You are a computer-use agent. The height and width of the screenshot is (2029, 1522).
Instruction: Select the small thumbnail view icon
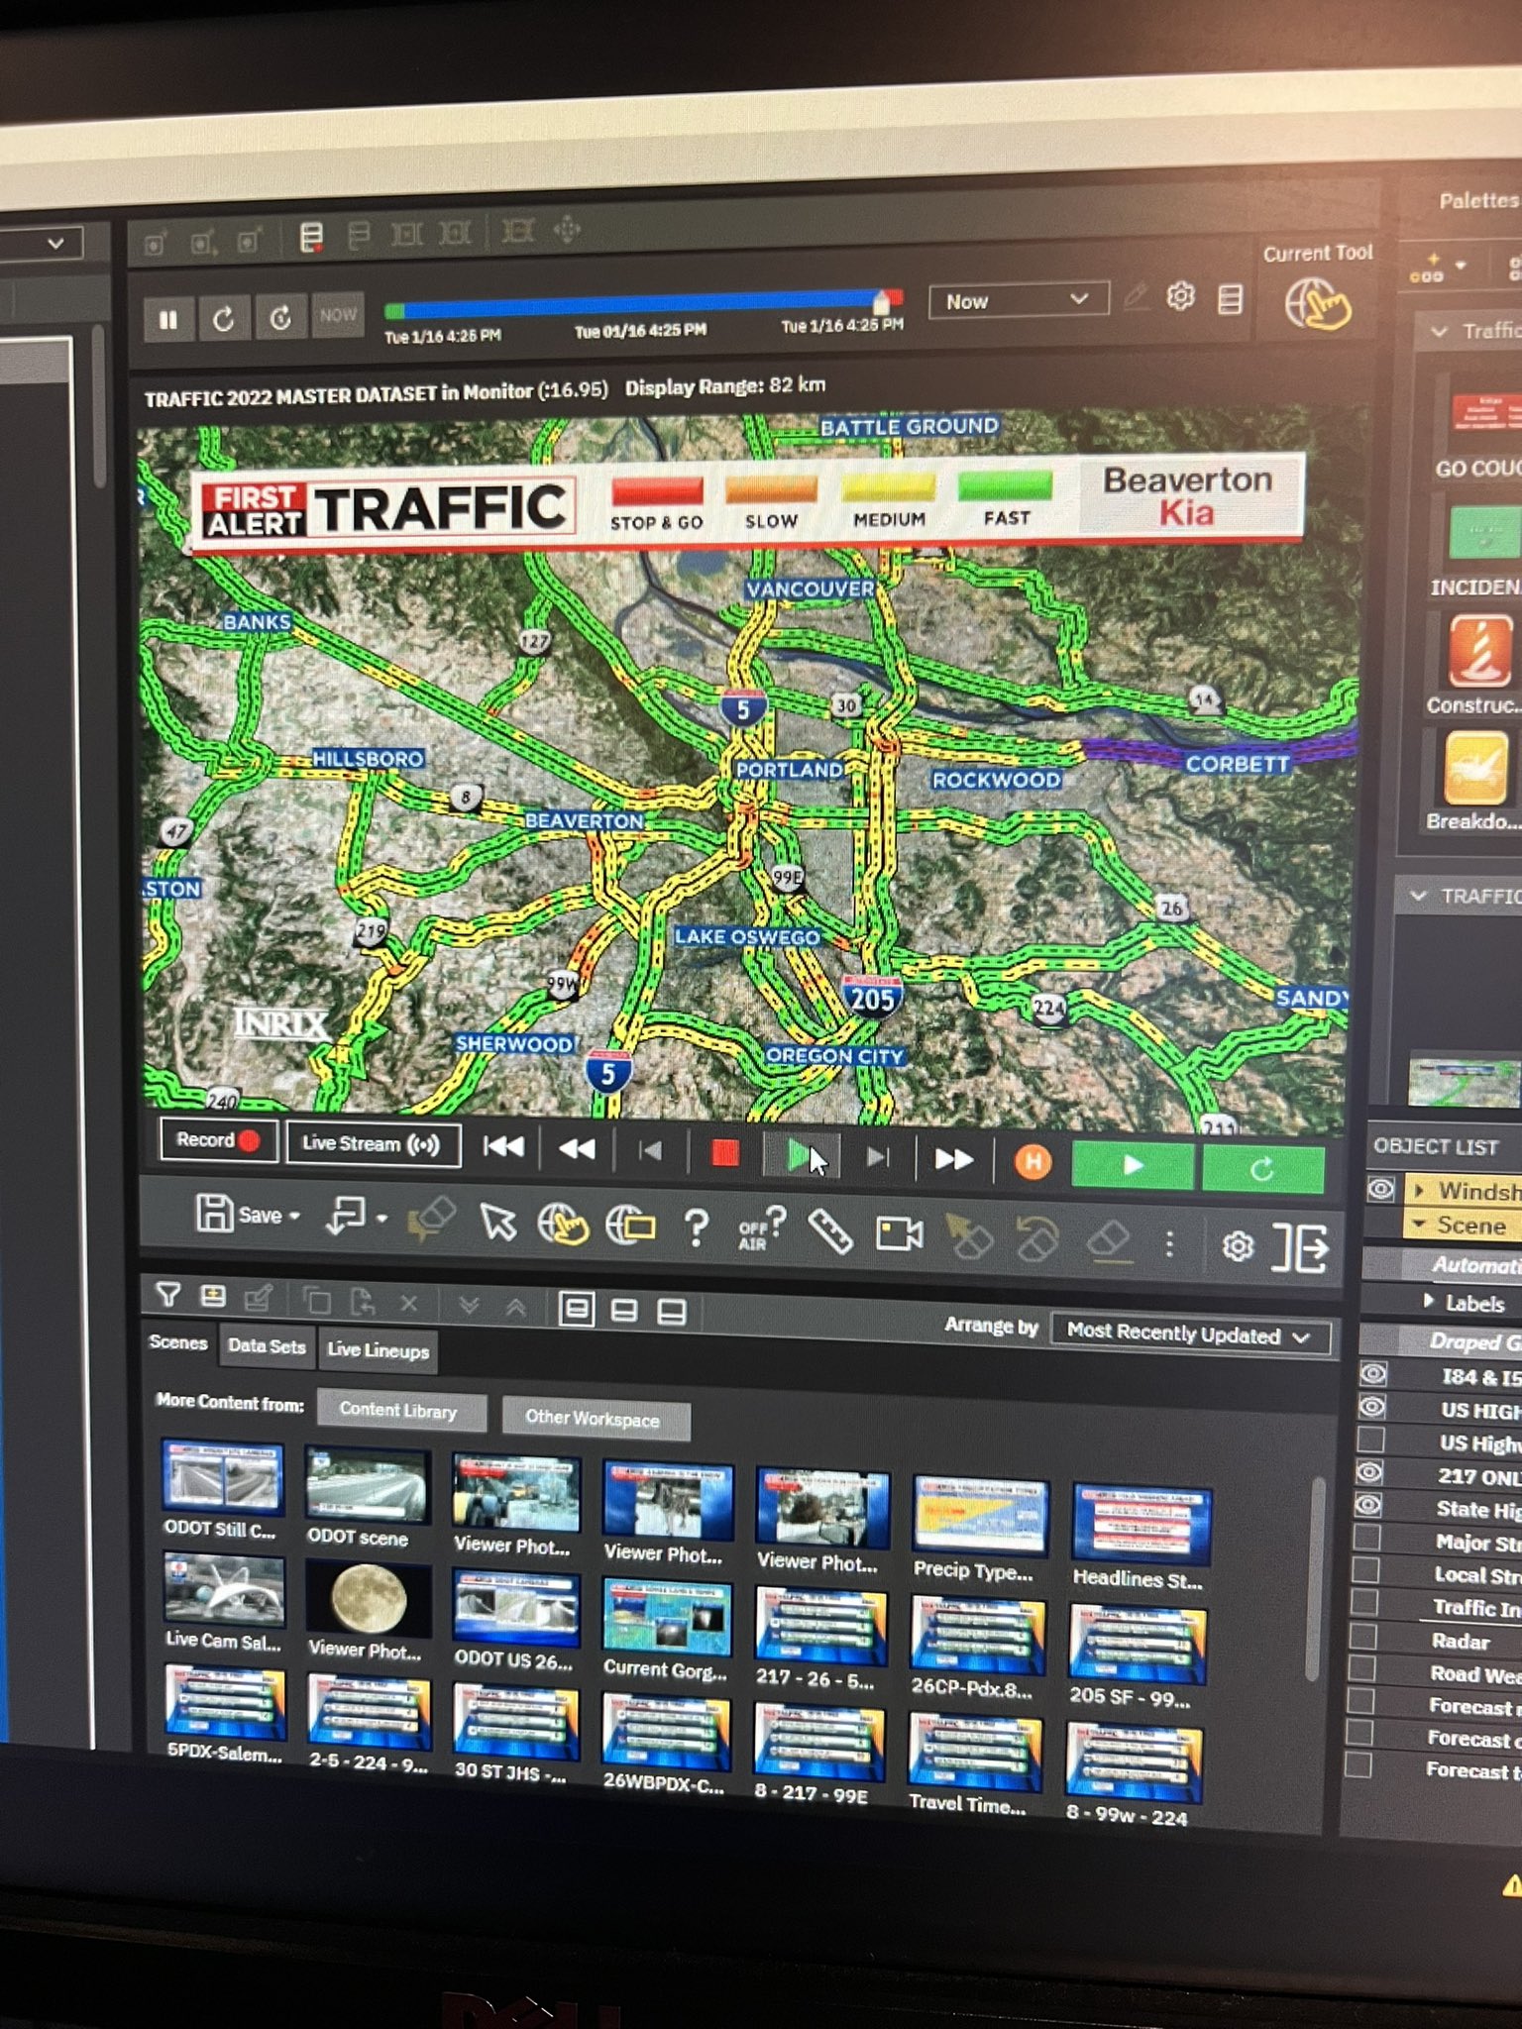click(x=672, y=1314)
